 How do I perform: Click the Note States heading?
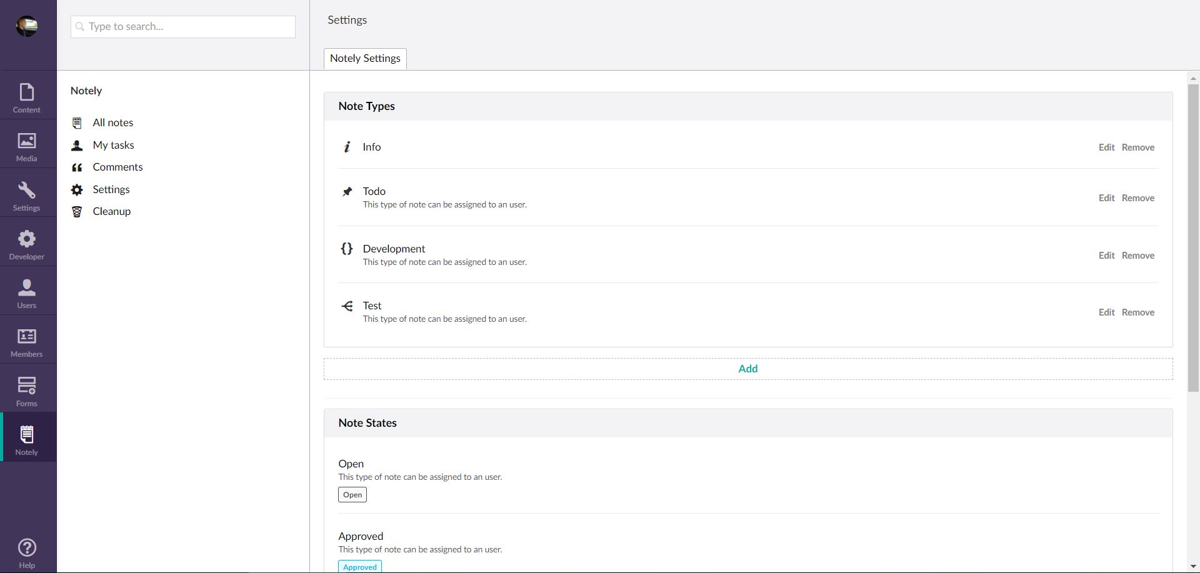pos(367,423)
